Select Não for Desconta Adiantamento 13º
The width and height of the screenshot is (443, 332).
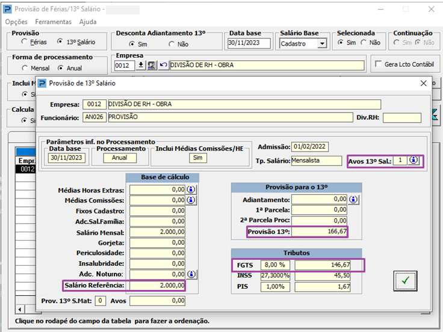click(172, 44)
